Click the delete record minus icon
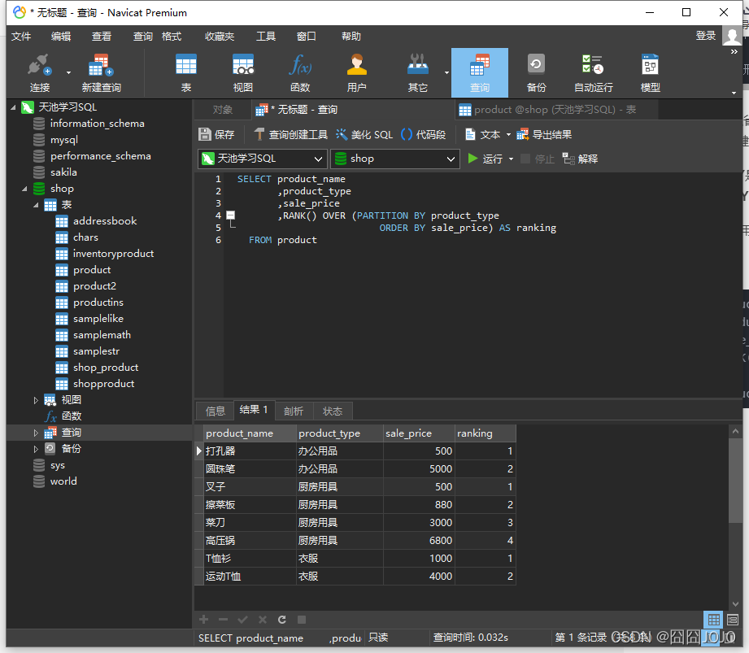This screenshot has width=749, height=653. 223,620
